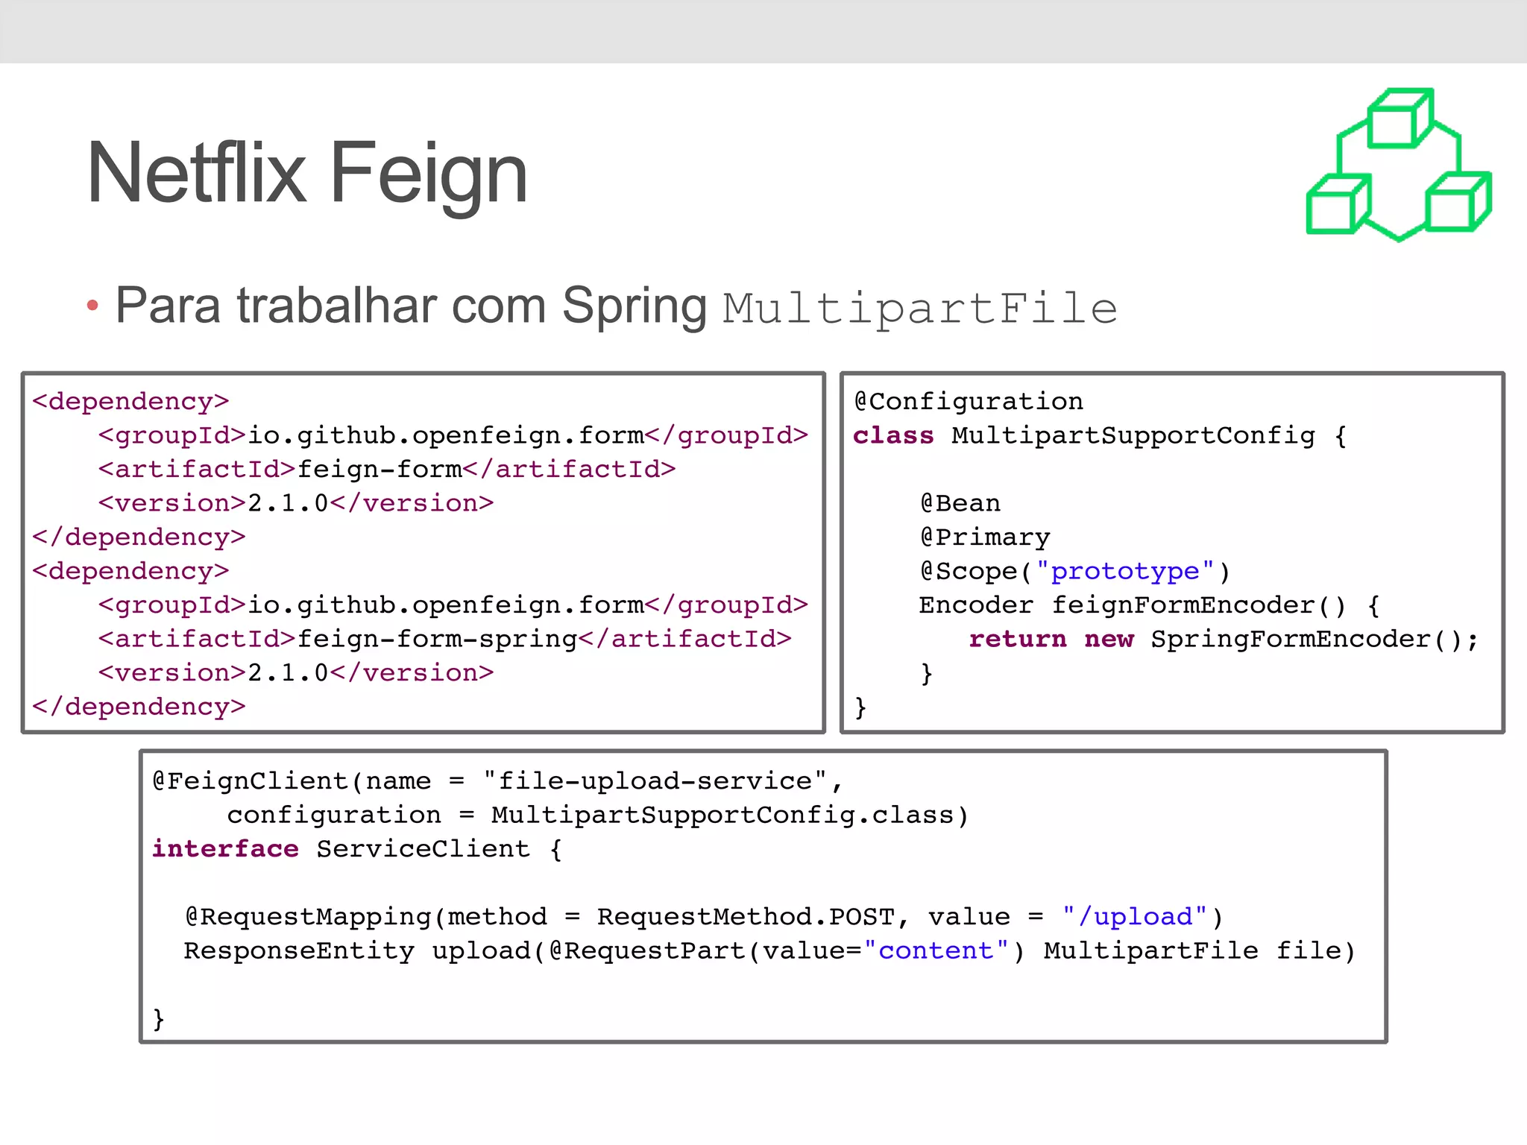1527x1145 pixels.
Task: Click the artifactId line 'feign-form'
Action: (x=387, y=469)
